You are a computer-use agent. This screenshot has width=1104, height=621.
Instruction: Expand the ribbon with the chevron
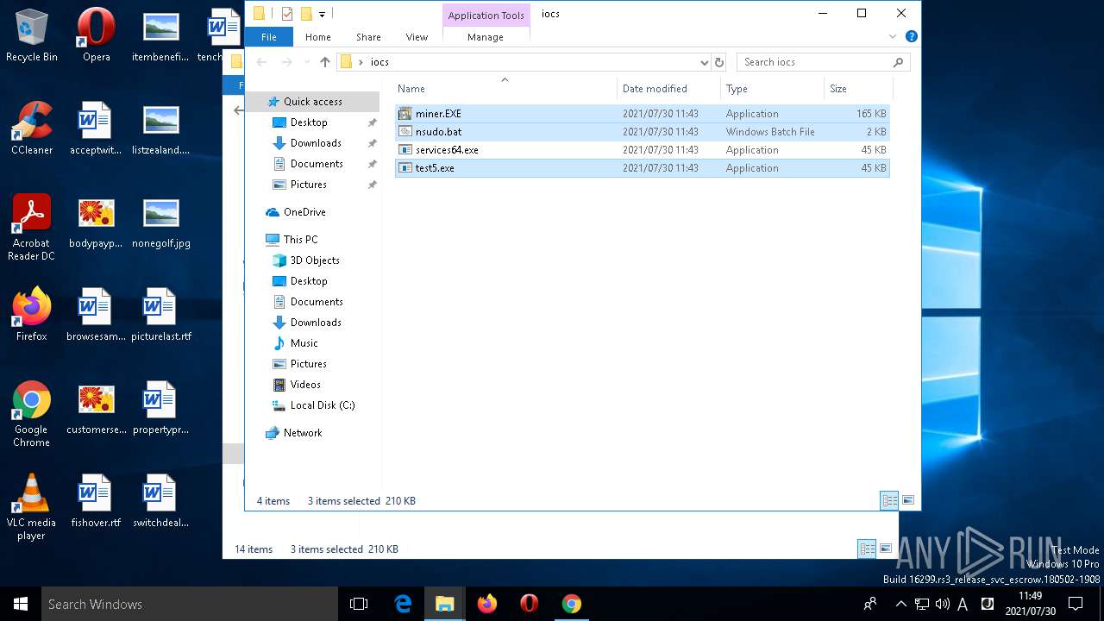[893, 37]
